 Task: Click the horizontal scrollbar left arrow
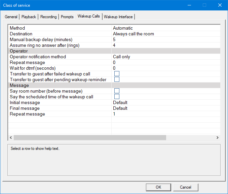click(x=11, y=137)
